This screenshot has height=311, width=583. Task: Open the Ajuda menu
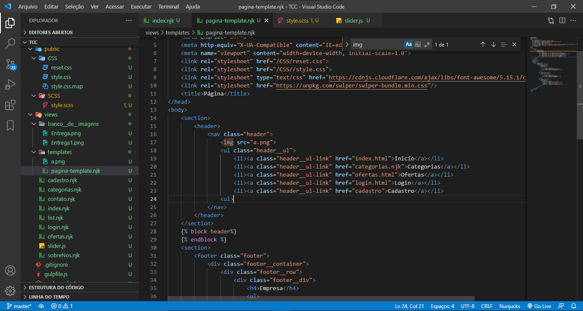(x=193, y=7)
